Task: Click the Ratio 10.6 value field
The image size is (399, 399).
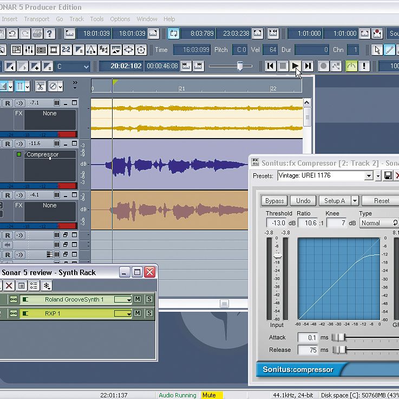Action: pyautogui.click(x=309, y=223)
